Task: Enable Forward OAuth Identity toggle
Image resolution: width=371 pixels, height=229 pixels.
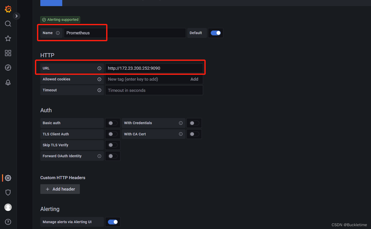Action: [x=113, y=156]
